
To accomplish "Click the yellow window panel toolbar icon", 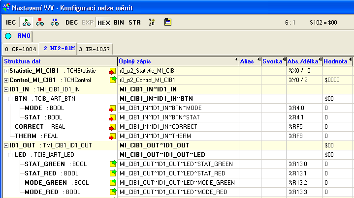I will pyautogui.click(x=167, y=22).
